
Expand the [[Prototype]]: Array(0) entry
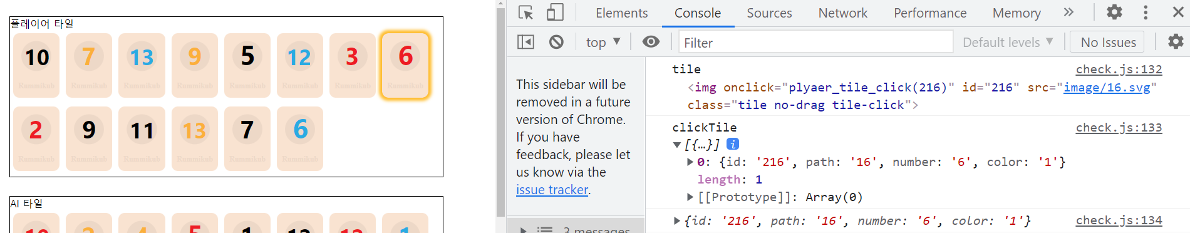[690, 197]
